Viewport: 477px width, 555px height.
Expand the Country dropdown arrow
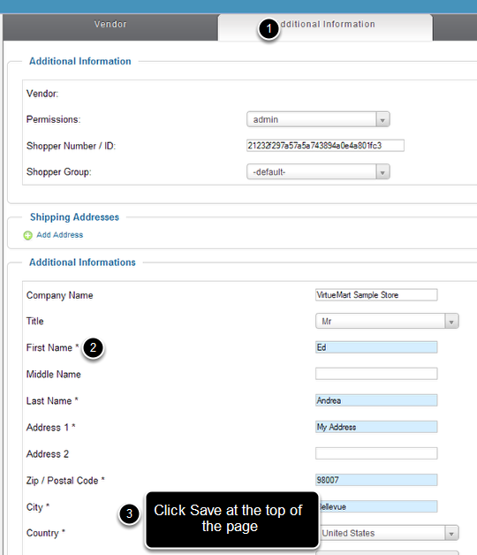pos(451,533)
